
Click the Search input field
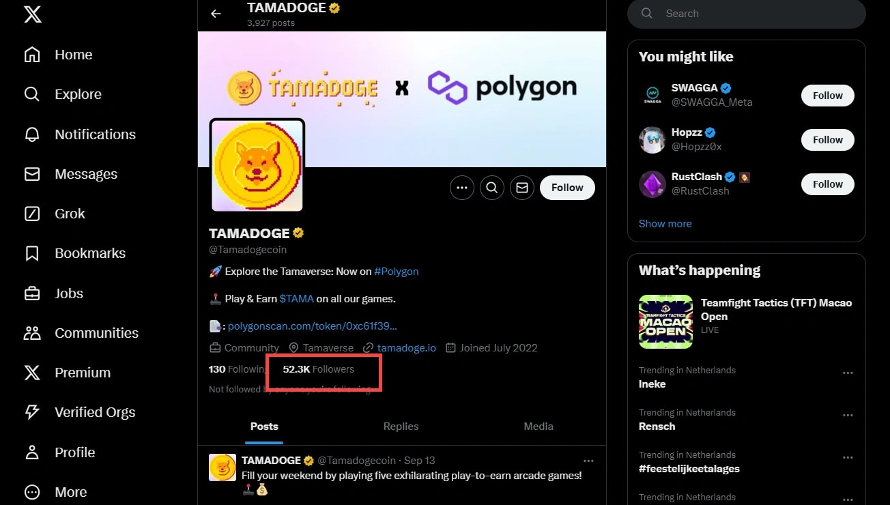tap(747, 14)
